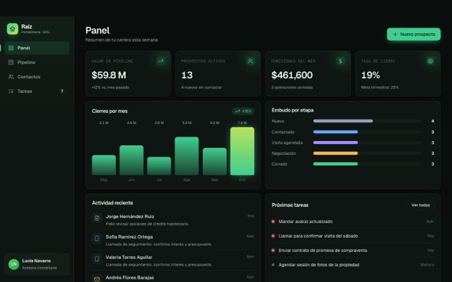Click the May bar in Cierres por mes

click(x=104, y=165)
